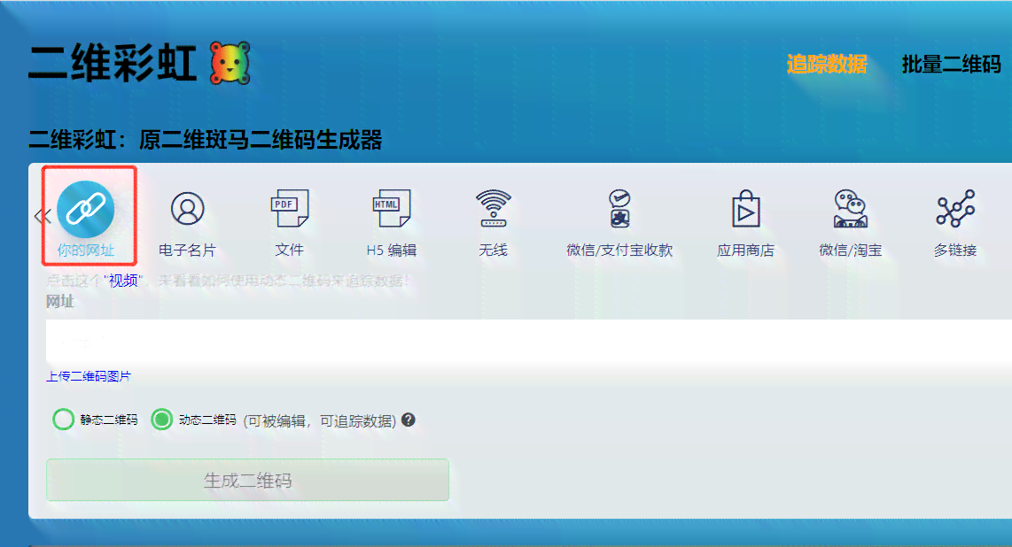Select the 静态二维码 radio button

point(63,420)
